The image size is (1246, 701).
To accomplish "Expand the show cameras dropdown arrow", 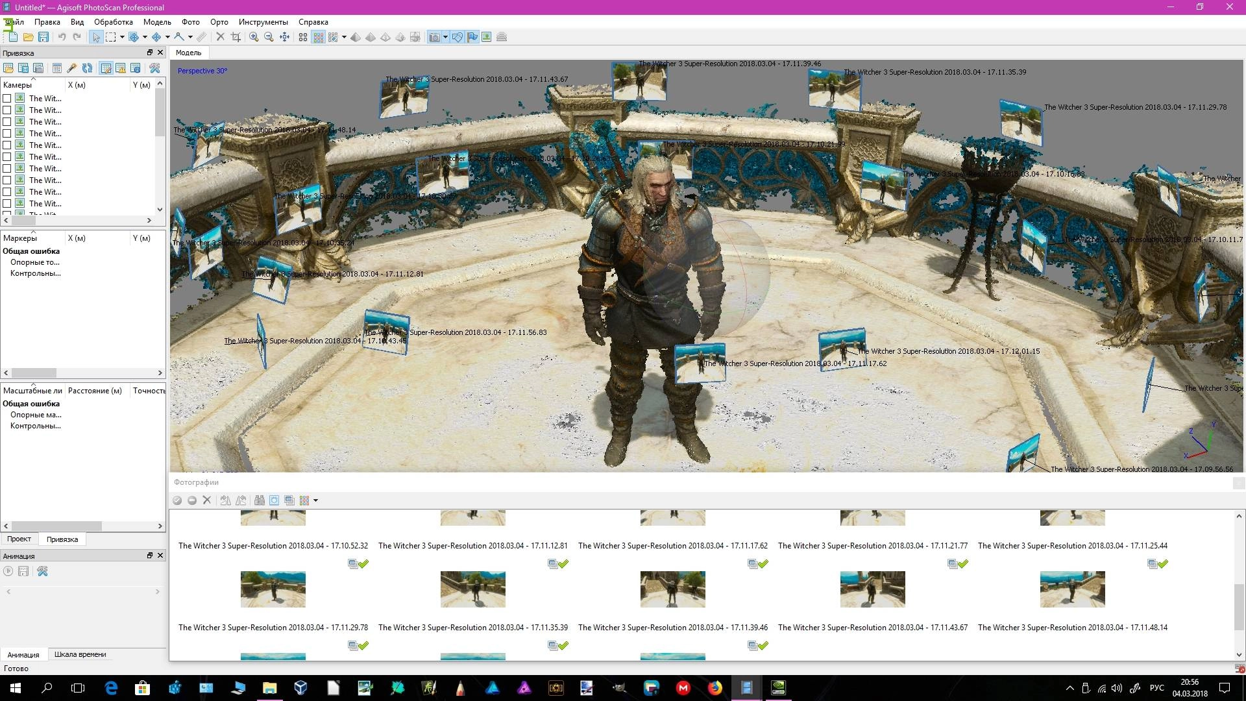I will pos(445,37).
